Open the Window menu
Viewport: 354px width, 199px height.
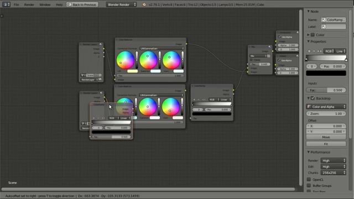[45, 4]
